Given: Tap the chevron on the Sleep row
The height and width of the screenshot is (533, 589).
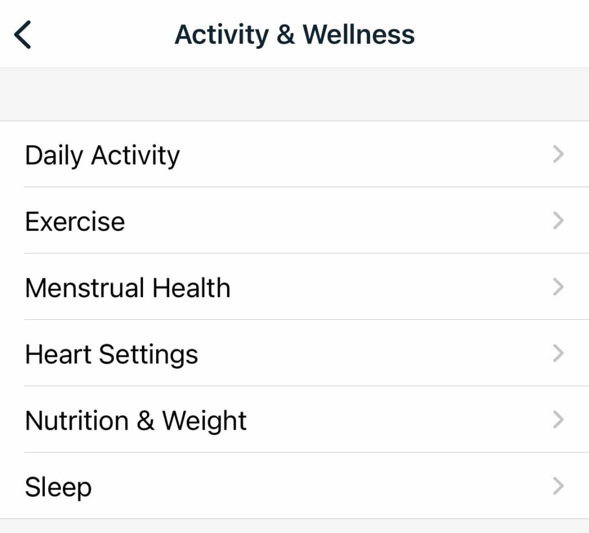Looking at the screenshot, I should coord(558,486).
